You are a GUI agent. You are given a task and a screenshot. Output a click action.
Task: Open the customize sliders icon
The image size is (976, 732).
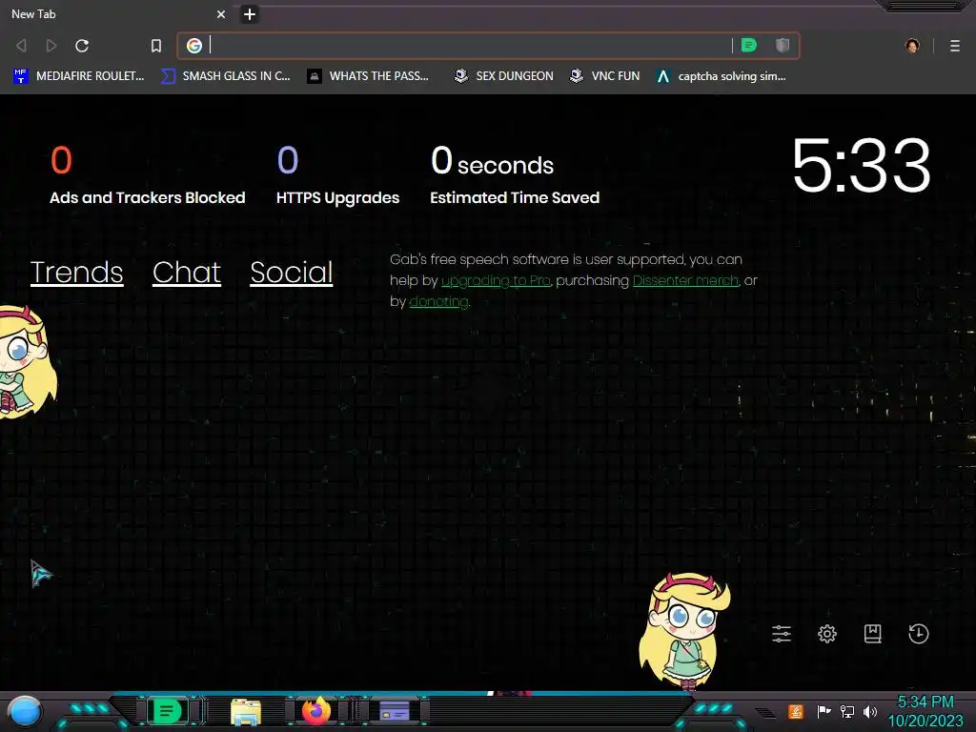pos(782,634)
